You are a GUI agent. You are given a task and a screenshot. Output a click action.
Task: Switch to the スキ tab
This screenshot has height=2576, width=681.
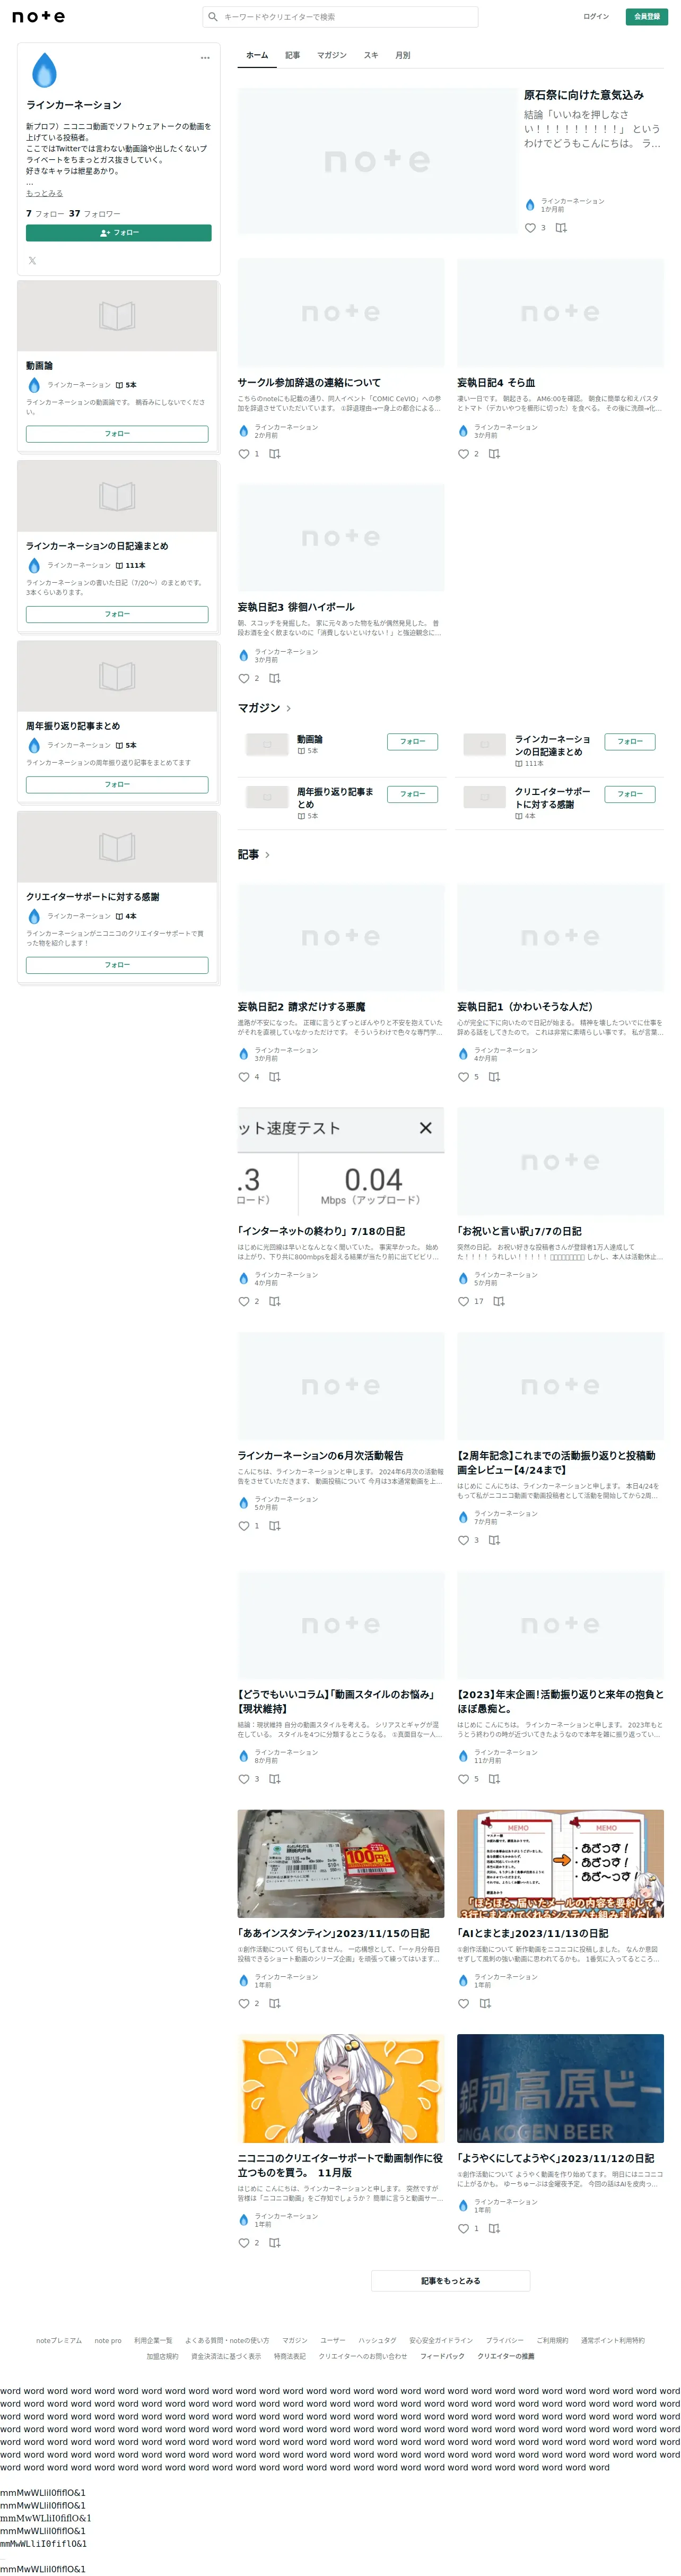pyautogui.click(x=371, y=55)
